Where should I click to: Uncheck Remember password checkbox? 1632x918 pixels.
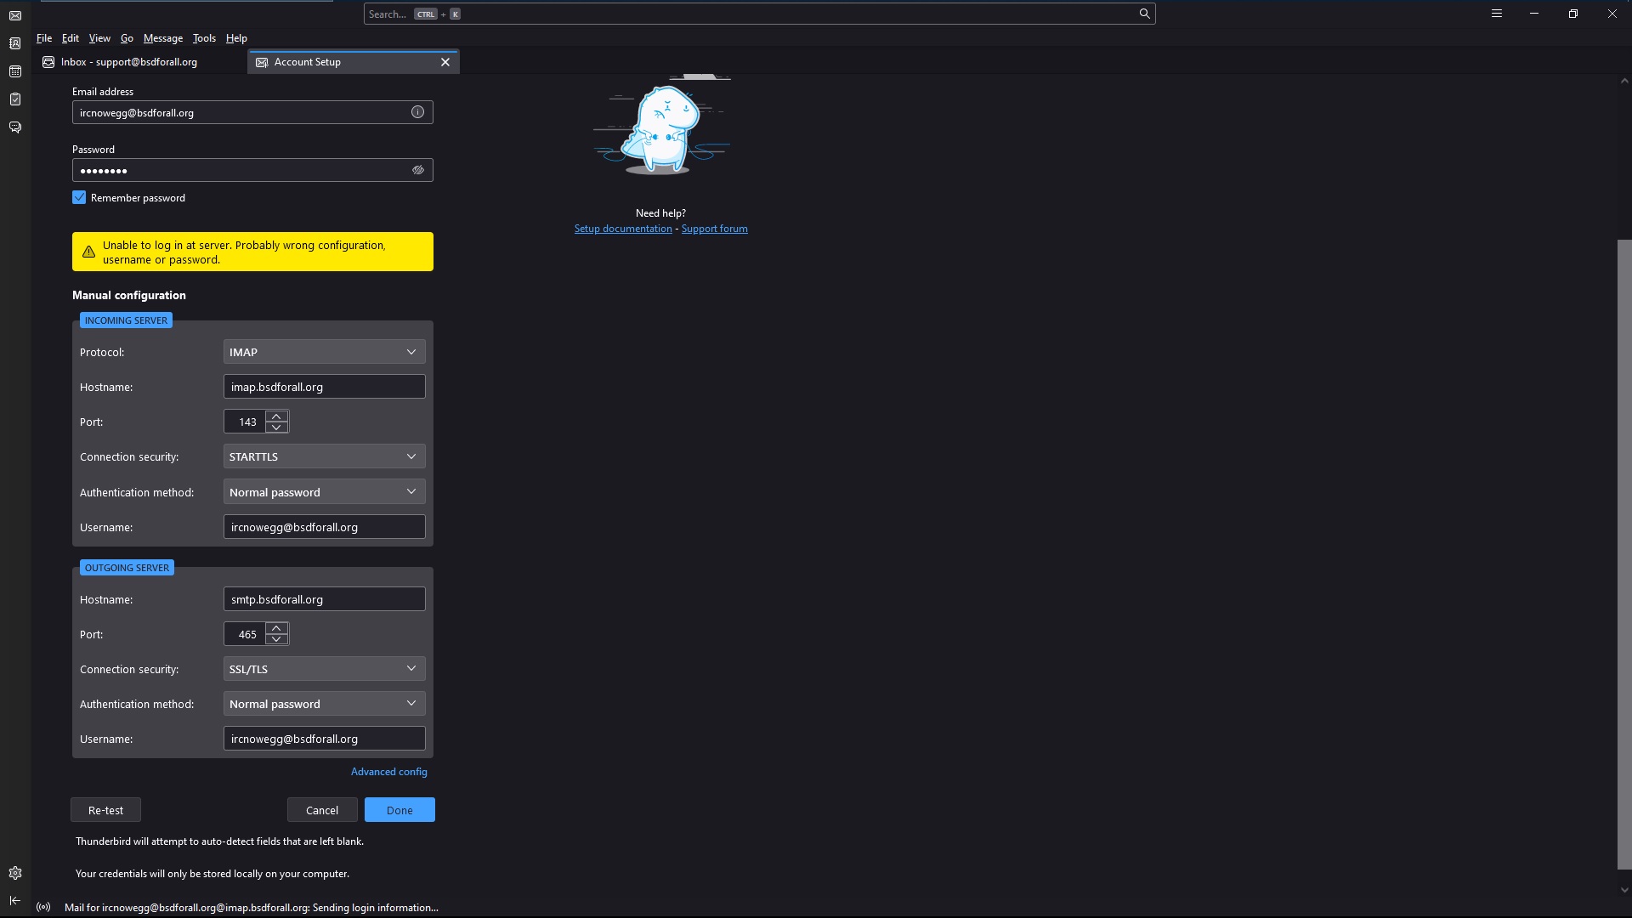coord(79,197)
